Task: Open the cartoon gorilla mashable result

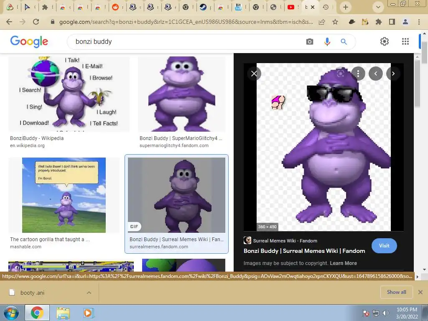Action: pos(50,239)
